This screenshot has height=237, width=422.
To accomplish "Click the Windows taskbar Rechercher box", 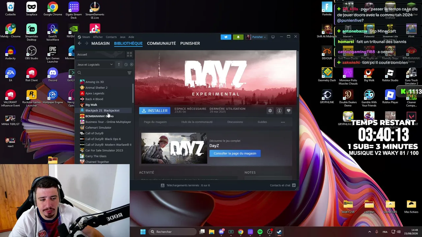I will tap(173, 232).
